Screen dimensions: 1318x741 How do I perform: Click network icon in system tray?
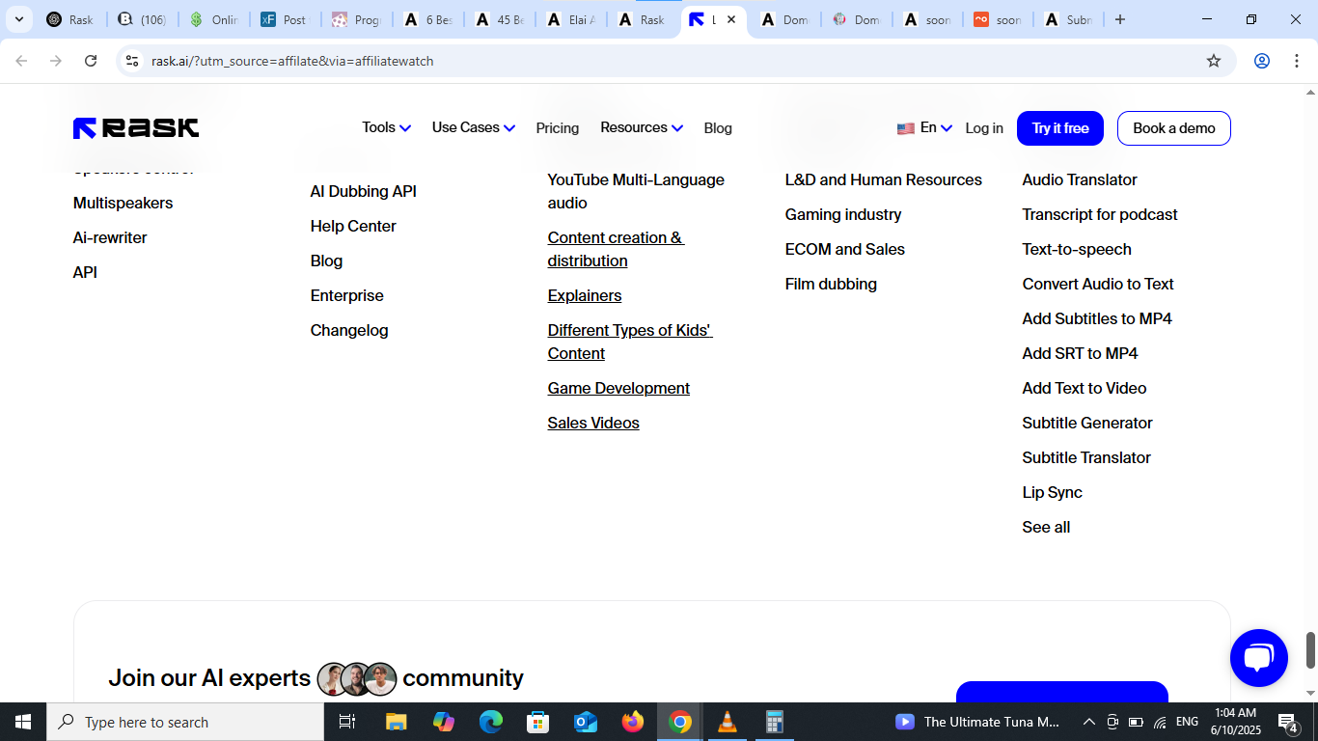pyautogui.click(x=1160, y=722)
